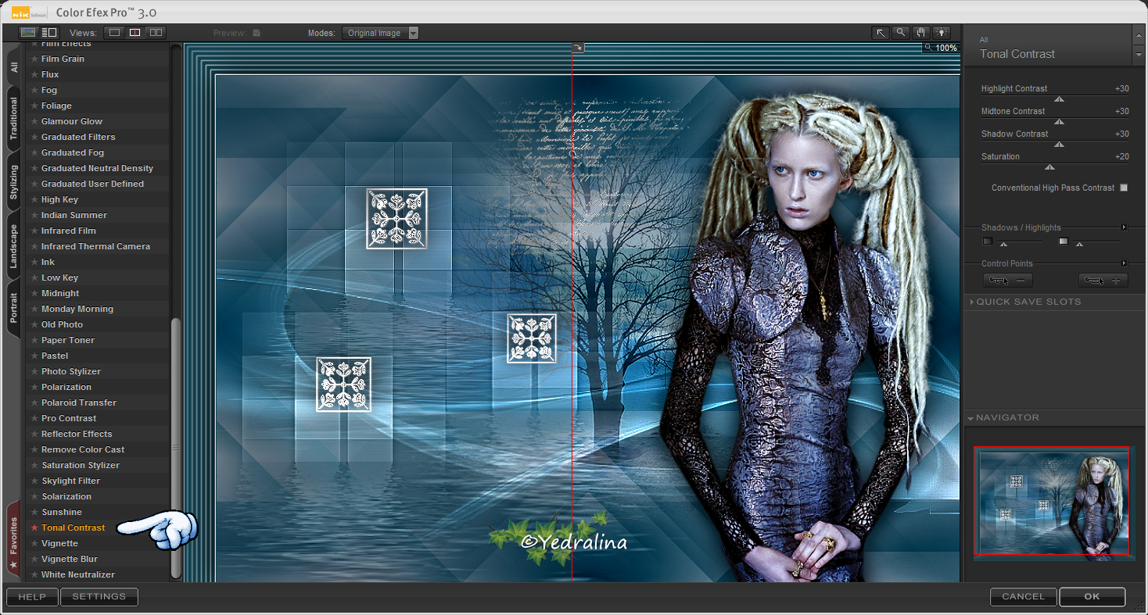Viewport: 1148px width, 615px height.
Task: Expand the Shadows / Highlights section arrow
Action: 1125,227
